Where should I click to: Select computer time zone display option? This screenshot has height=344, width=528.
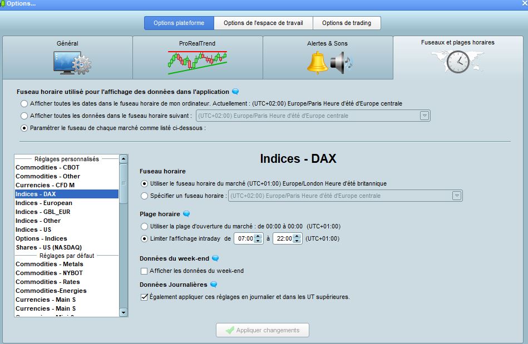tap(24, 103)
